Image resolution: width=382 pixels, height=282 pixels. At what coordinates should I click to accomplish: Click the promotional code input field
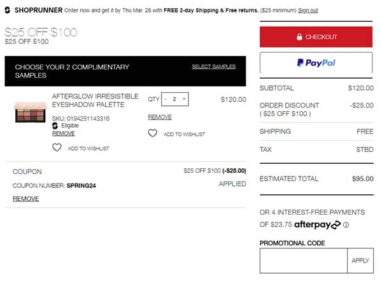click(303, 260)
